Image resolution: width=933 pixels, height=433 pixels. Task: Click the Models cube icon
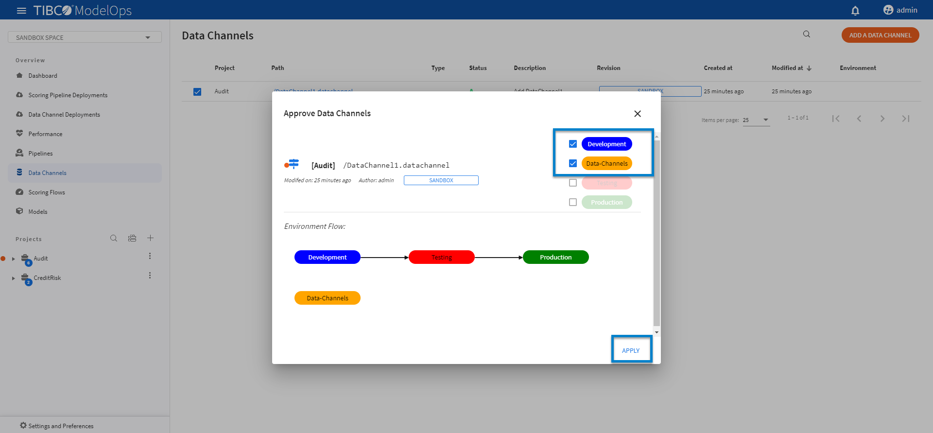19,211
